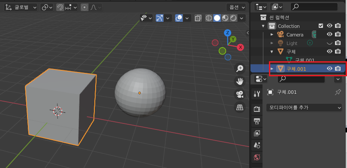Hide Collection with its eye icon
347x168 pixels.
point(329,26)
